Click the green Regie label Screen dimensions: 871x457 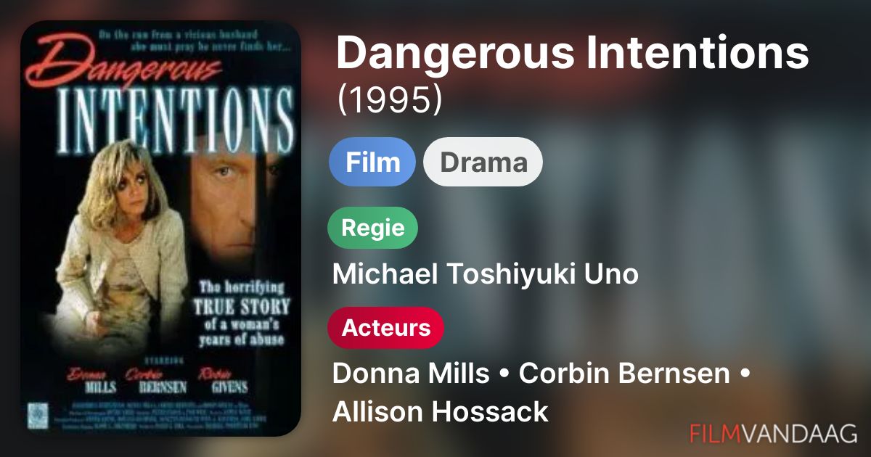[373, 228]
